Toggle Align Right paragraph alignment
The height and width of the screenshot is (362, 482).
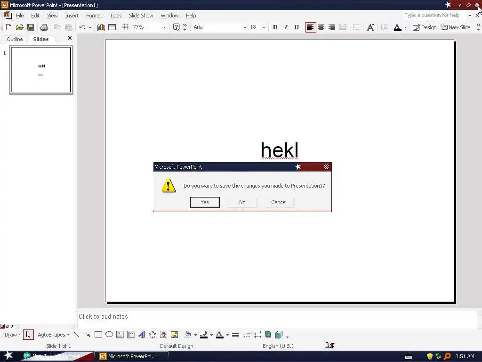[332, 27]
